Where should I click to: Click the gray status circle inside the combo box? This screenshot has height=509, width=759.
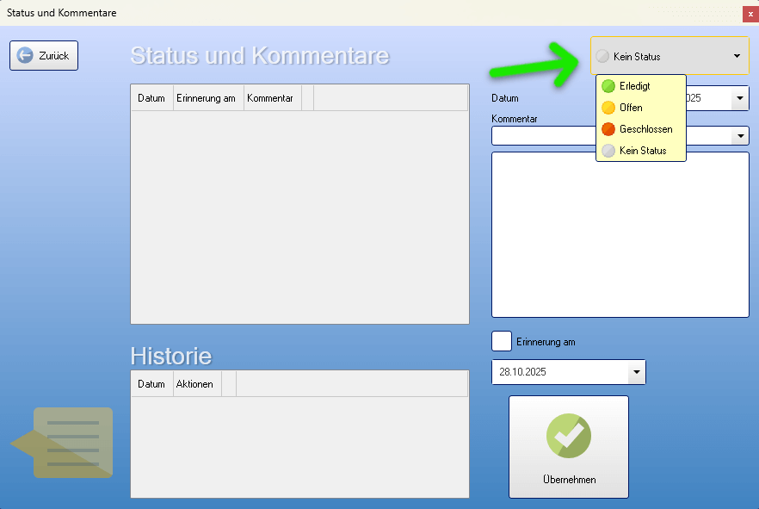(601, 55)
